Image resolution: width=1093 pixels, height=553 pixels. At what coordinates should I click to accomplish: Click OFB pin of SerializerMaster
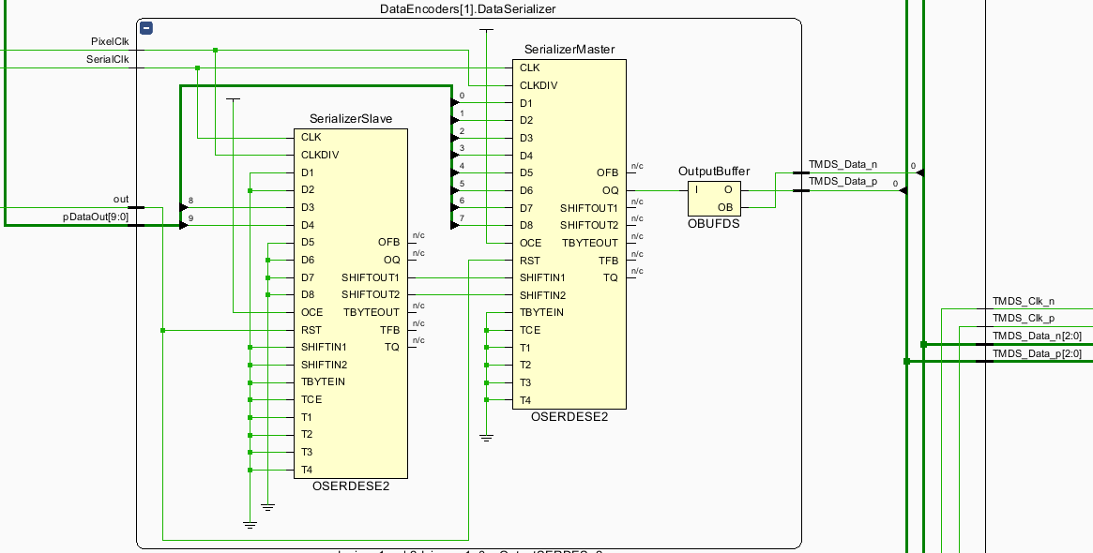coord(607,172)
